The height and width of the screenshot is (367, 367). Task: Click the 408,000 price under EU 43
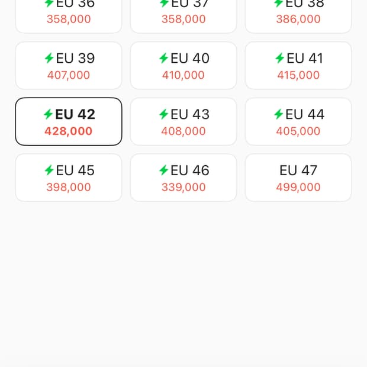pos(183,131)
